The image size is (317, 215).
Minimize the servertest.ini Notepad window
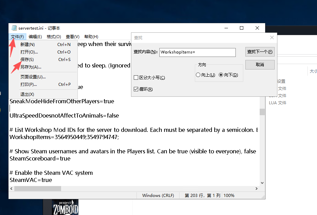[x=226, y=28]
